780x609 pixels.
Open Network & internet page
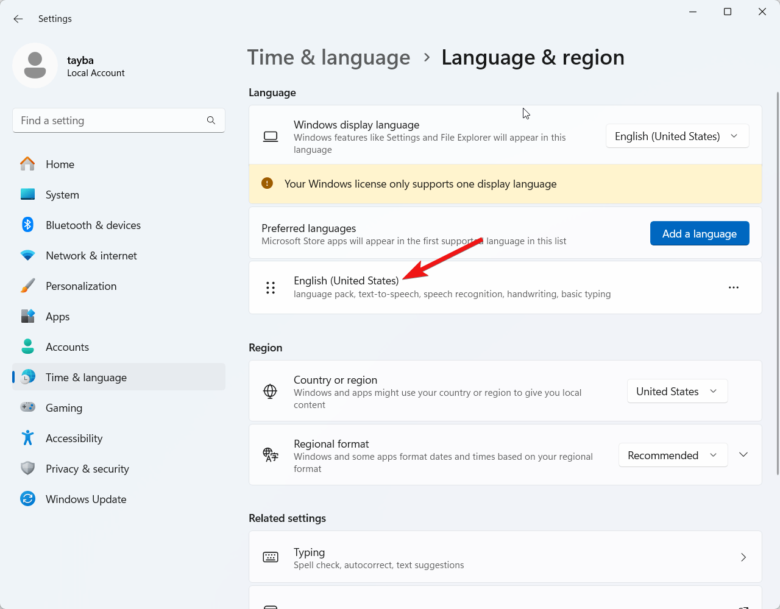91,256
